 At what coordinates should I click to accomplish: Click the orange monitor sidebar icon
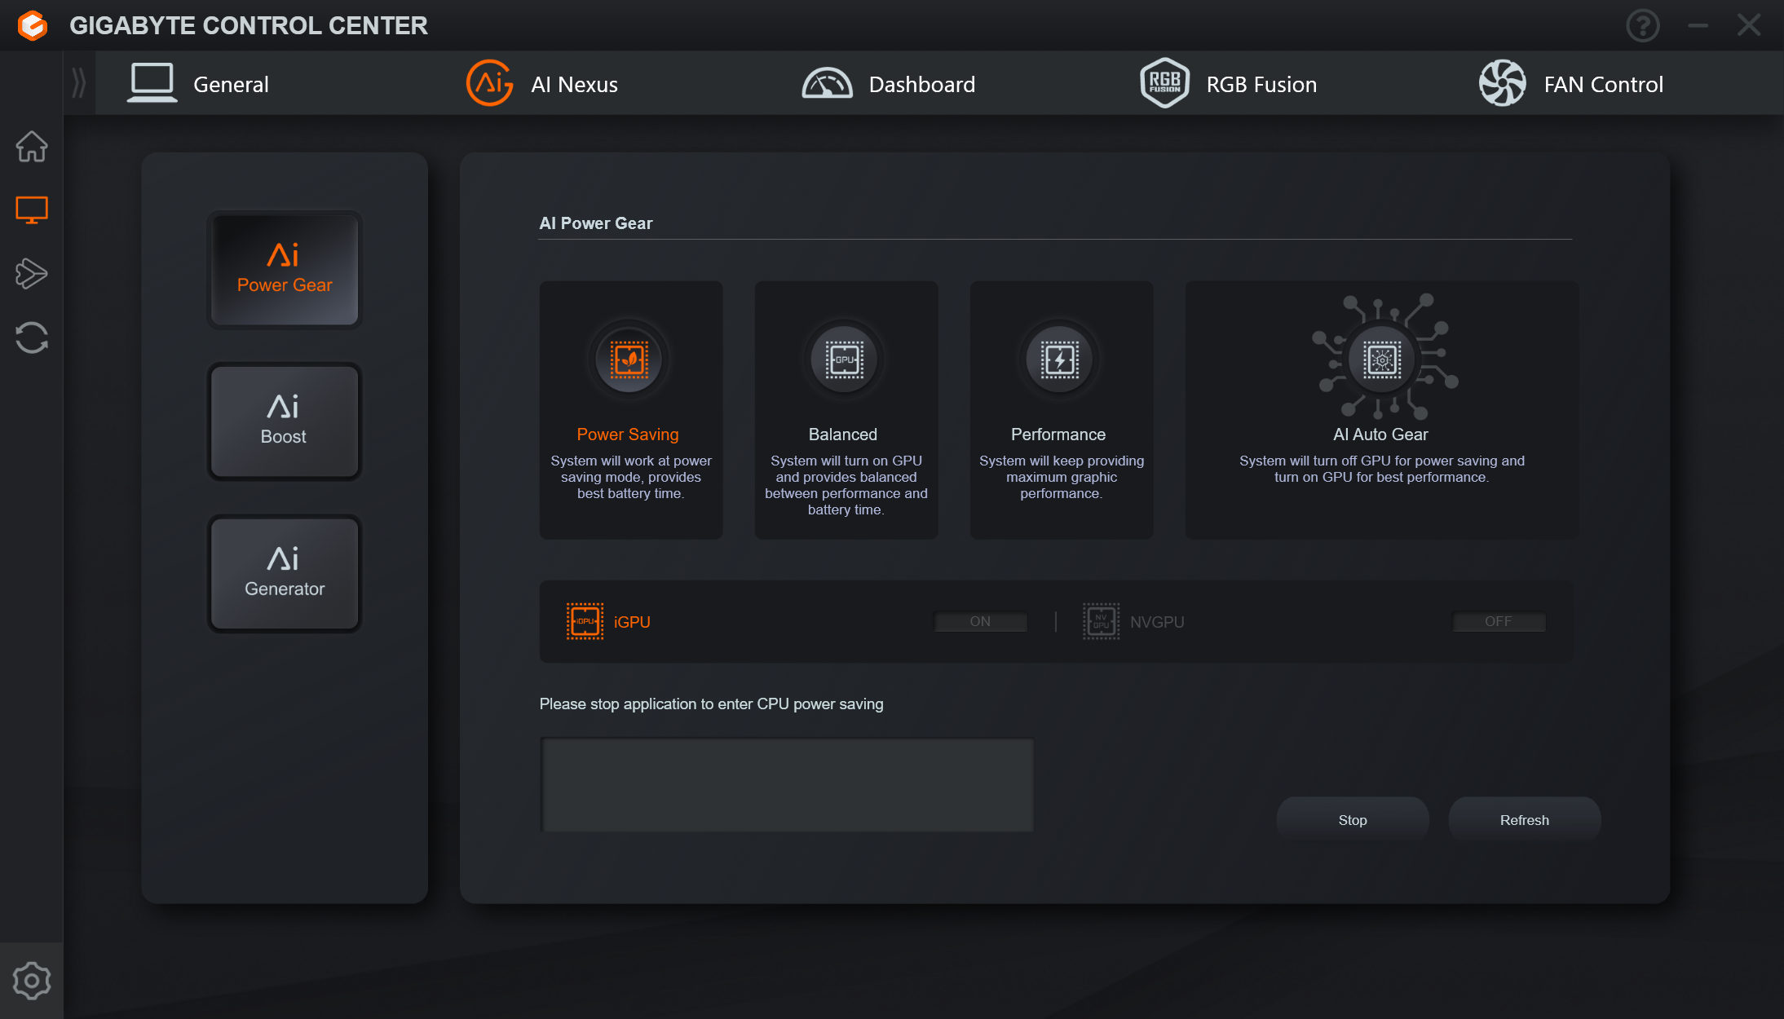coord(32,210)
